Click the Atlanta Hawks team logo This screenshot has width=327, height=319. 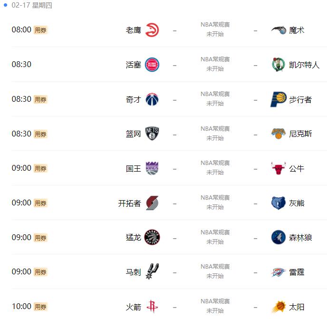(152, 30)
